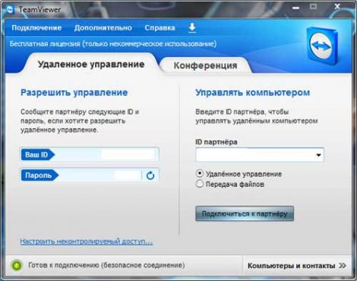Select Передача файлов radio button

[x=200, y=184]
